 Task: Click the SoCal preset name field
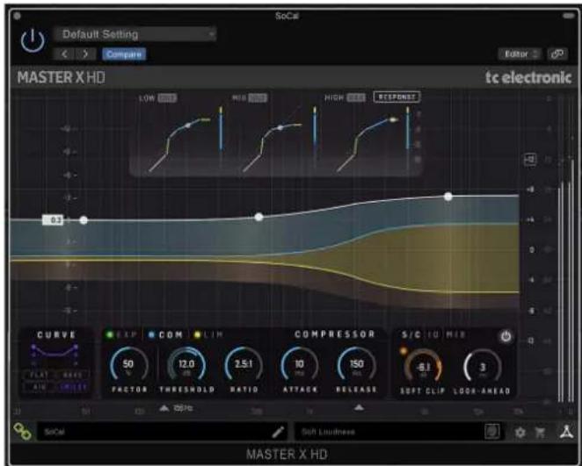pyautogui.click(x=152, y=432)
